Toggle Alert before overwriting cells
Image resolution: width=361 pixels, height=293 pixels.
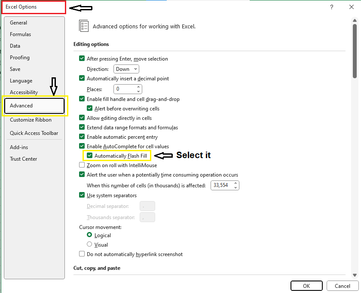[x=89, y=108]
